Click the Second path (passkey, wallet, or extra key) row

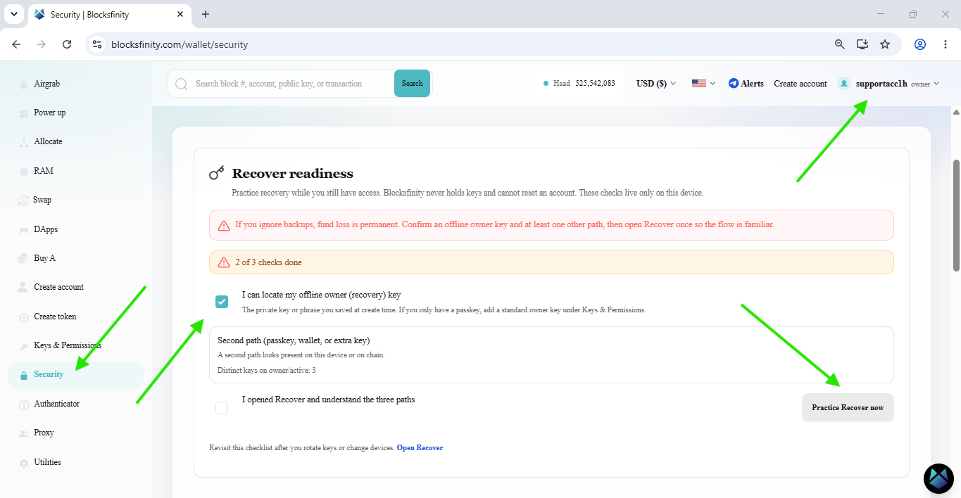pyautogui.click(x=551, y=355)
